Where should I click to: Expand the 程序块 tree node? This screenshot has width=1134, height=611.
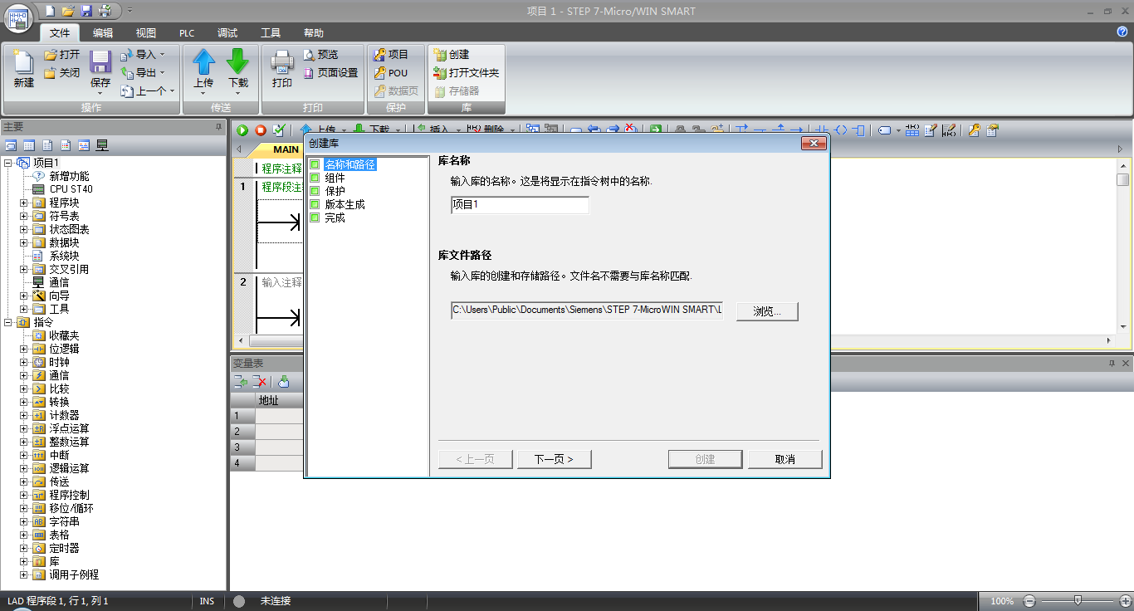point(24,203)
